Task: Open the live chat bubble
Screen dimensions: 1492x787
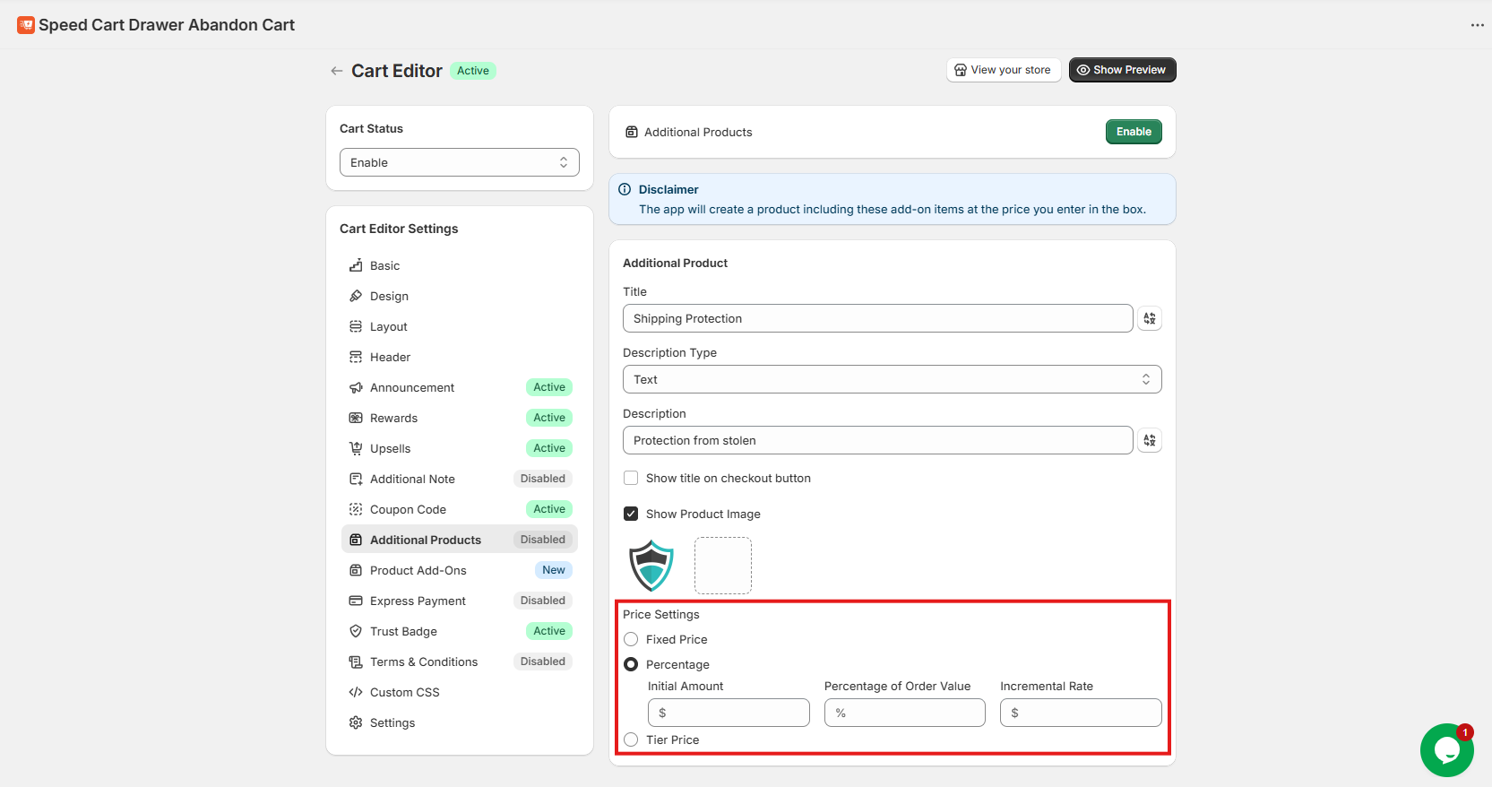Action: (1446, 749)
